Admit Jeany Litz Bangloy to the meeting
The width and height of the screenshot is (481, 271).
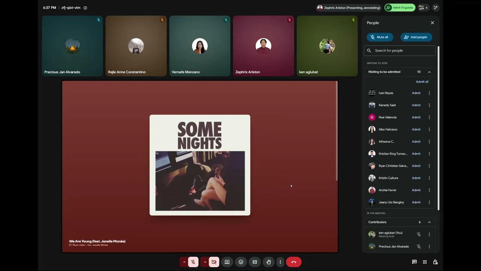click(x=416, y=202)
